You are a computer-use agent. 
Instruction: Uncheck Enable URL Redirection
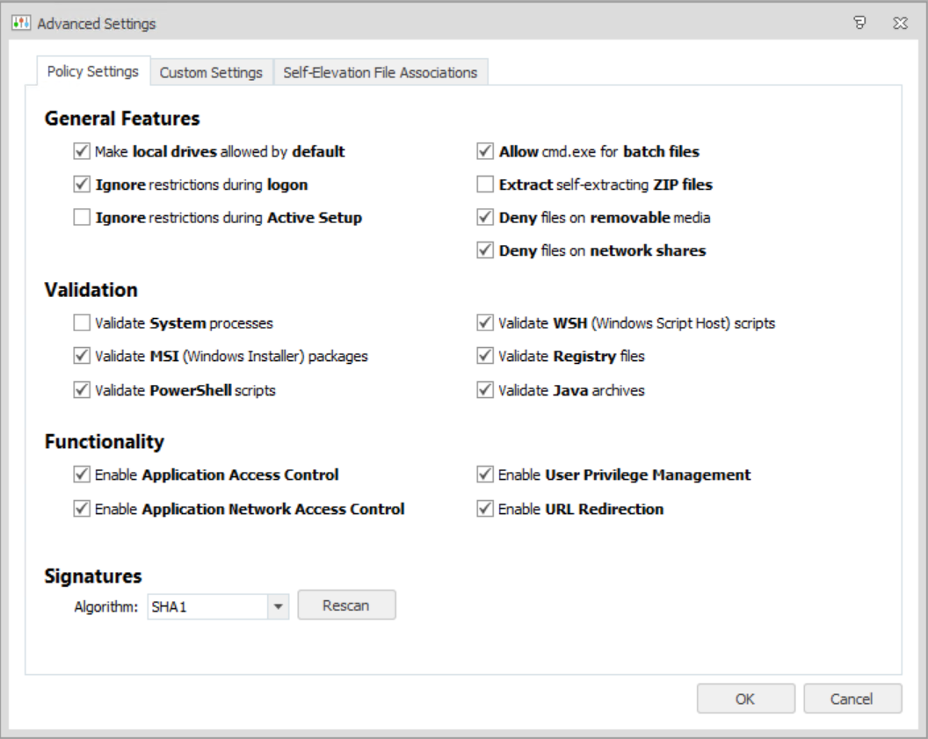(485, 509)
